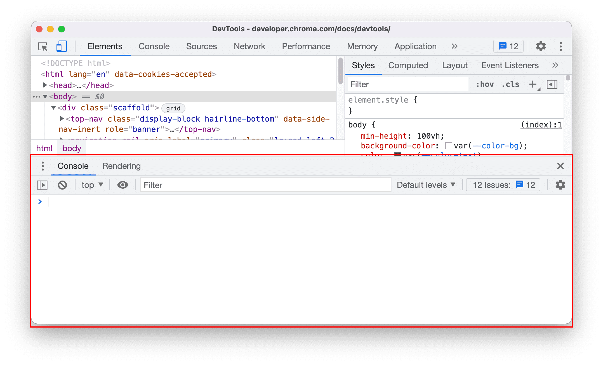Click the console settings gear icon
Screen dimensions: 603x365
click(x=560, y=185)
